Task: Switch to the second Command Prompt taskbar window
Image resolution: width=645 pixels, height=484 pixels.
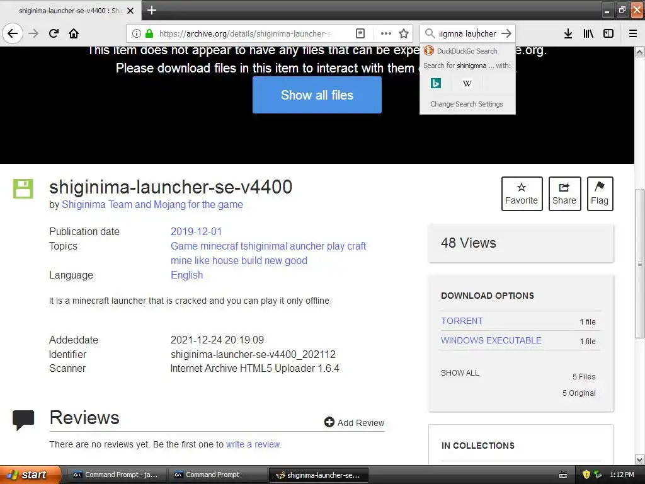Action: click(217, 475)
